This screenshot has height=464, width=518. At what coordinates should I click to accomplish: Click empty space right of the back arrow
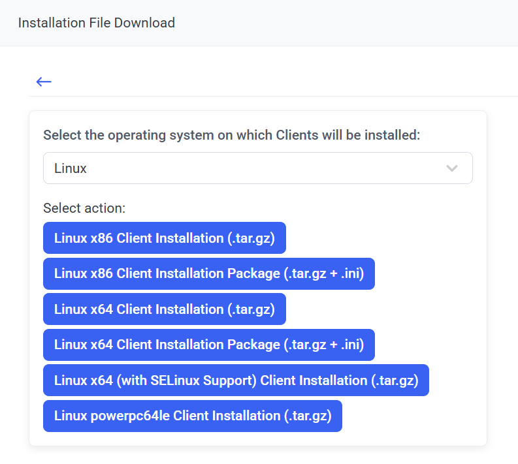tap(261, 82)
